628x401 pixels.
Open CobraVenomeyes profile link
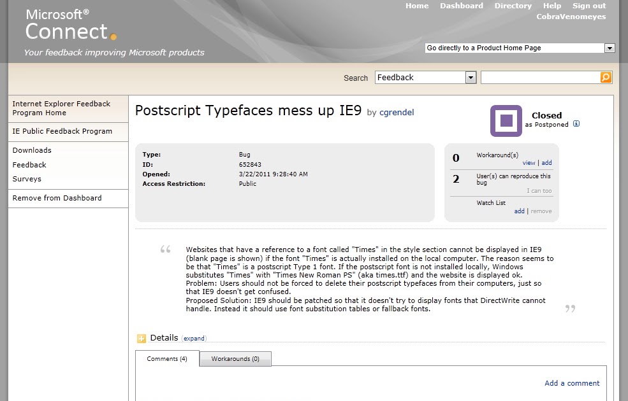[x=571, y=17]
